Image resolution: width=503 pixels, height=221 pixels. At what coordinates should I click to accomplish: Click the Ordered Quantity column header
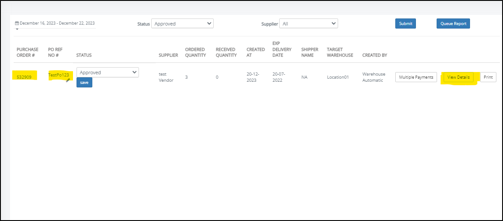click(x=195, y=52)
